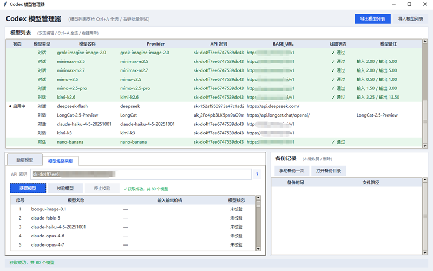Image resolution: width=433 pixels, height=271 pixels.
Task: Click 导入模型列表 button
Action: pos(410,19)
